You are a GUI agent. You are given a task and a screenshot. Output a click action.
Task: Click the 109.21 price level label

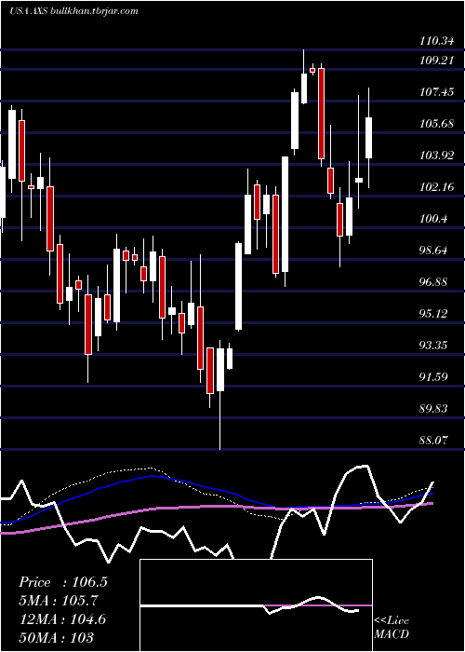[x=436, y=61]
